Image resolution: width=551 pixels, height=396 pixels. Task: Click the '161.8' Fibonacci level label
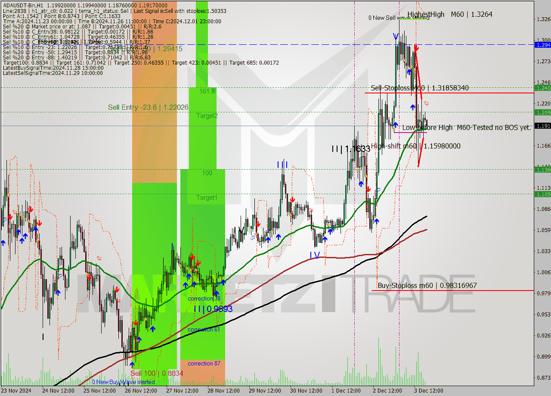click(x=207, y=91)
